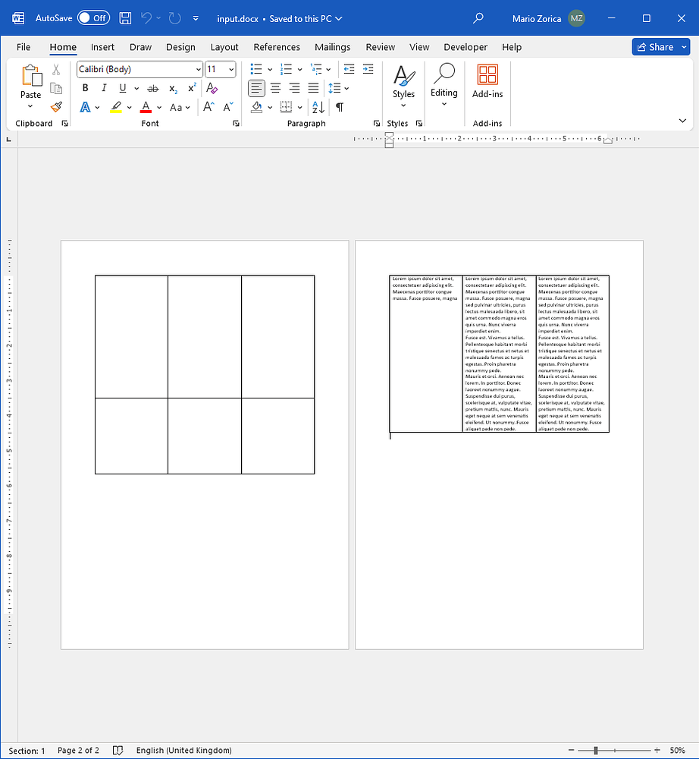This screenshot has height=759, width=699.
Task: Click the Share button
Action: pyautogui.click(x=655, y=47)
